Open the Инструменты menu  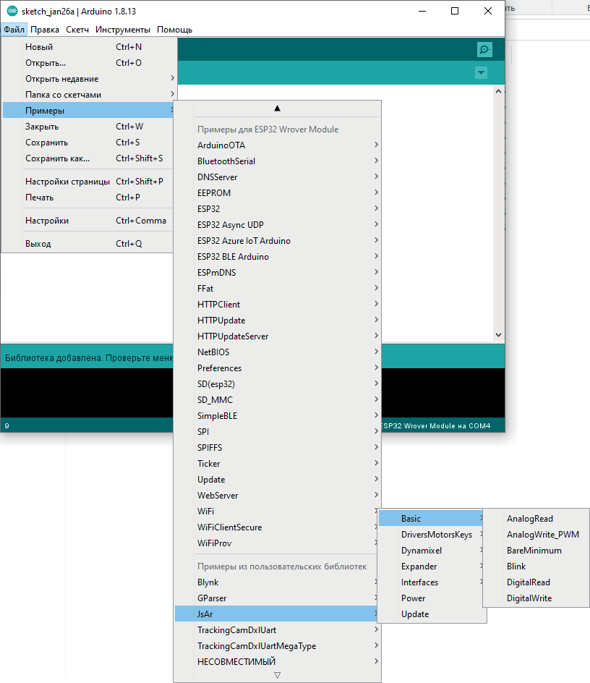123,30
